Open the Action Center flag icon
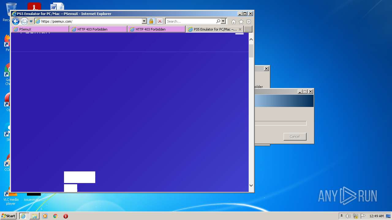392x220 pixels. pyautogui.click(x=363, y=216)
